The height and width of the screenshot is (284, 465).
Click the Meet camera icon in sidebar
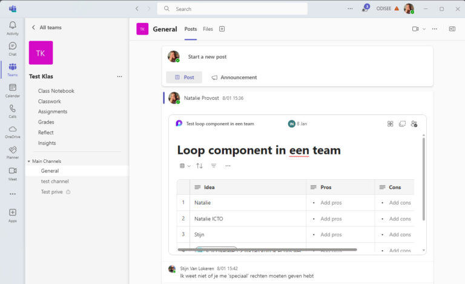pos(12,173)
